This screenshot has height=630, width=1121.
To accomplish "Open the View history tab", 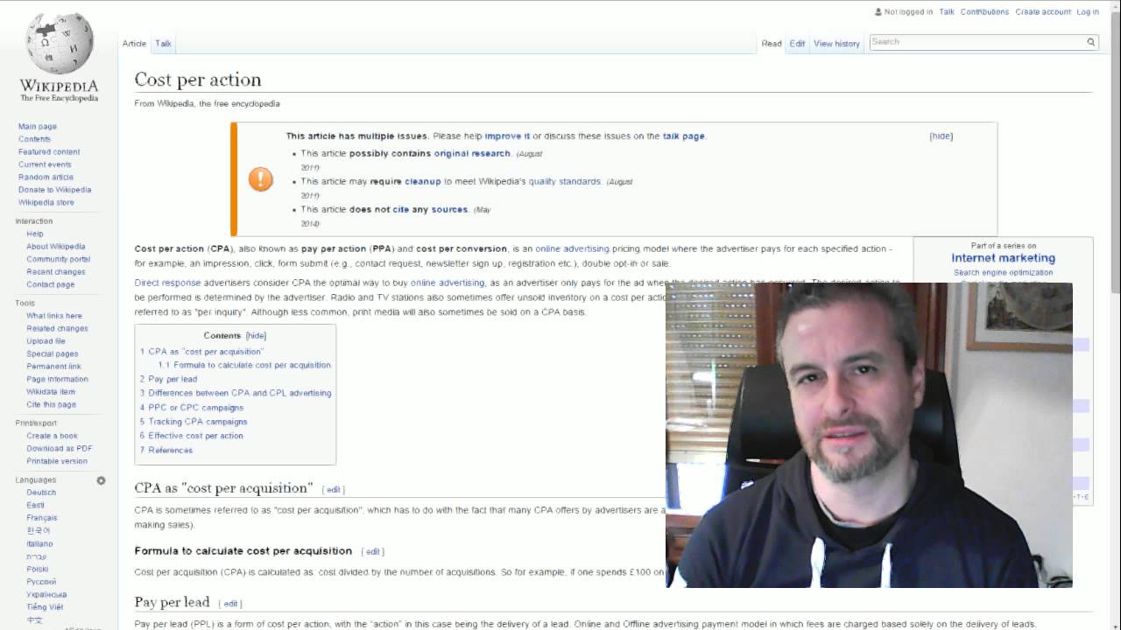I will point(836,44).
